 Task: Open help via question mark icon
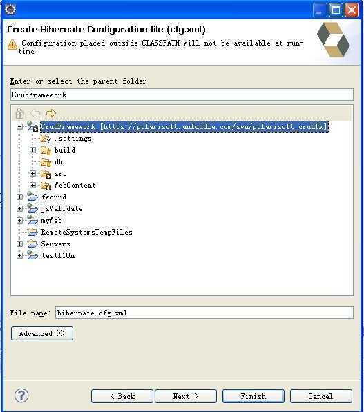(x=21, y=395)
